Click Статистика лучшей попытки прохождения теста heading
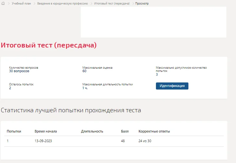 (71, 110)
